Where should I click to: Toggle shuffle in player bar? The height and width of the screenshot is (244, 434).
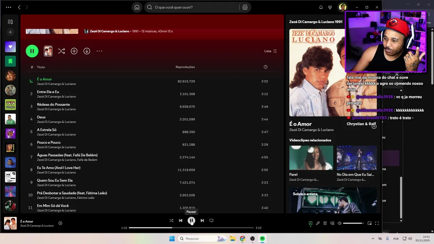click(171, 221)
